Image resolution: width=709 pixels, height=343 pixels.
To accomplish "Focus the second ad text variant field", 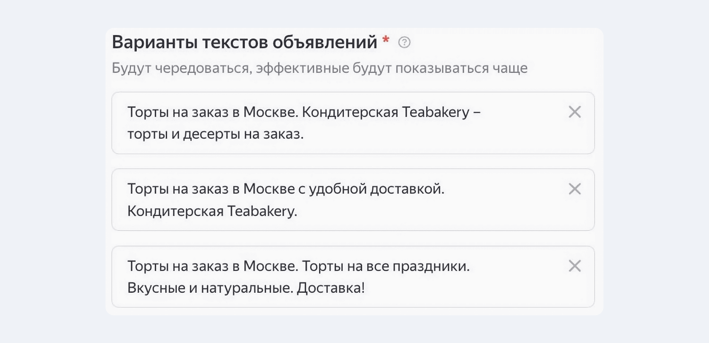I will click(353, 200).
